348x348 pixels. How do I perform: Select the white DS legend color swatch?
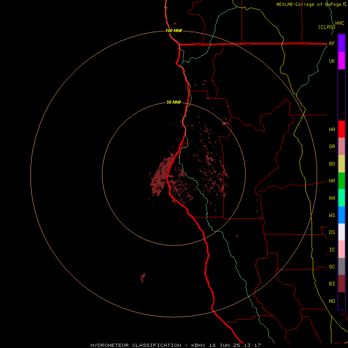click(341, 232)
